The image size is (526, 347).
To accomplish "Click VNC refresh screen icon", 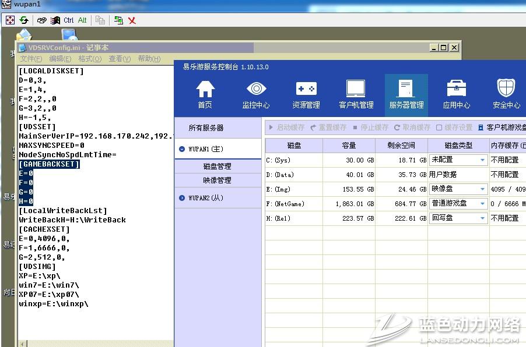I will (24, 20).
